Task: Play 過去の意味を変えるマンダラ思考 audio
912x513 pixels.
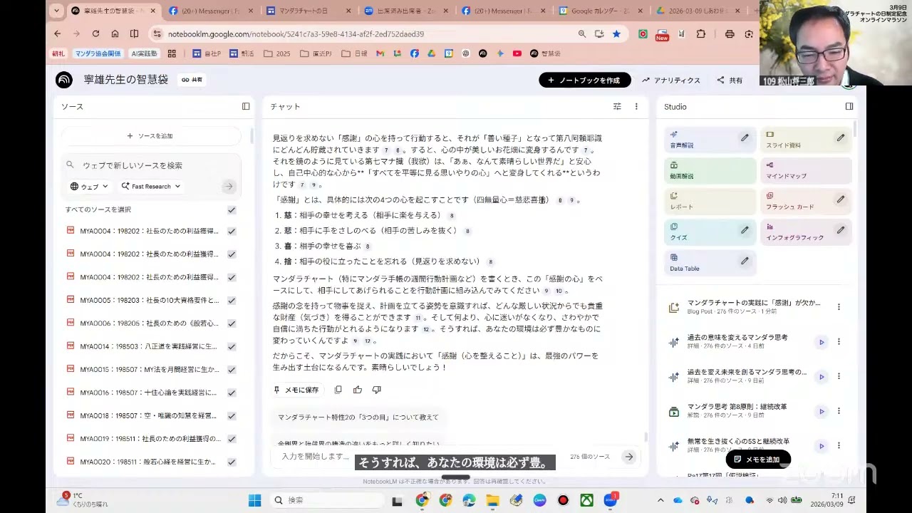Action: click(x=822, y=342)
